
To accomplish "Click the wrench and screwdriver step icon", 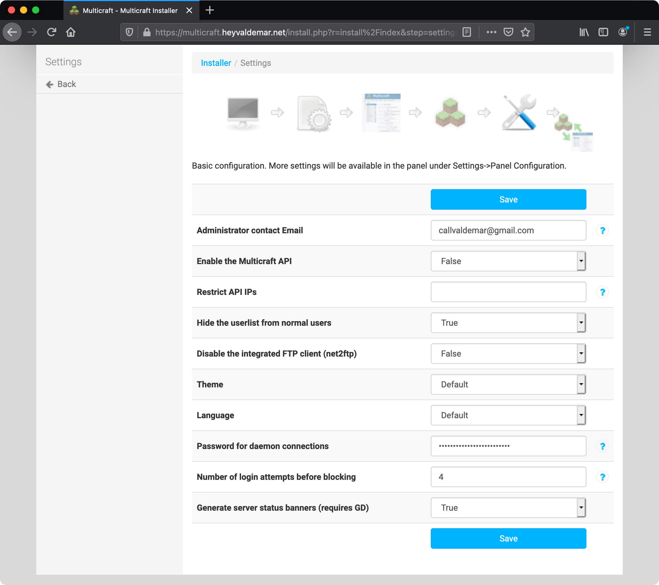I will click(519, 112).
